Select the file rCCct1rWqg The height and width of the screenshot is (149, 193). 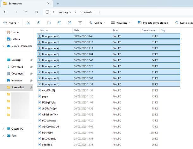pos(109,121)
